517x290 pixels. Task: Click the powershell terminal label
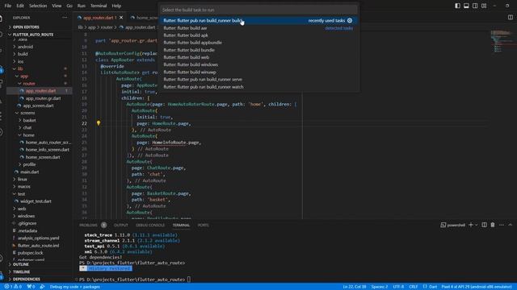click(453, 225)
